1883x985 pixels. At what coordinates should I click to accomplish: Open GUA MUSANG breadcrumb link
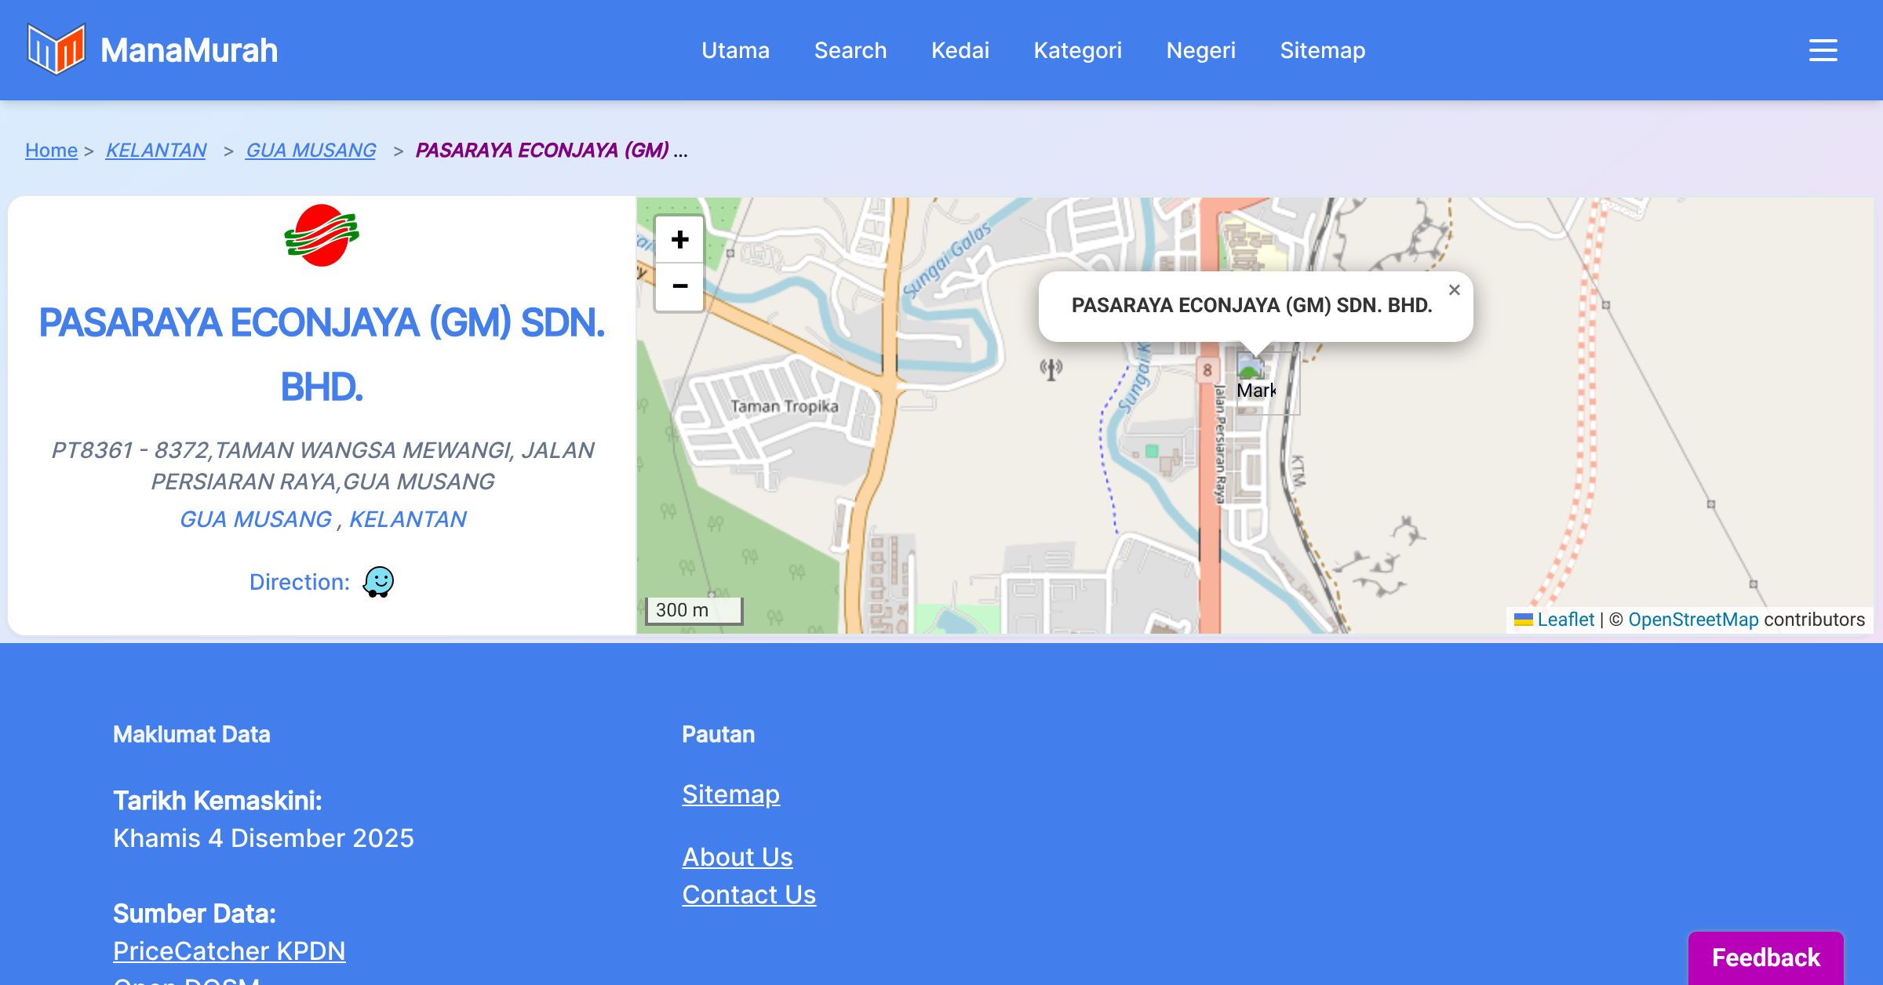coord(310,150)
